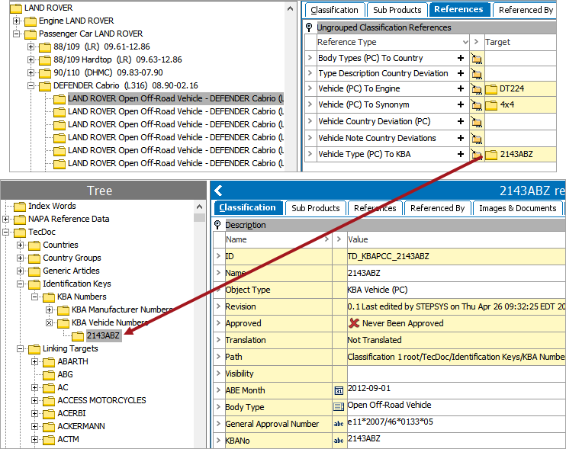This screenshot has width=566, height=449.
Task: Open the Sub Products tab in the upper panel
Action: tap(397, 10)
